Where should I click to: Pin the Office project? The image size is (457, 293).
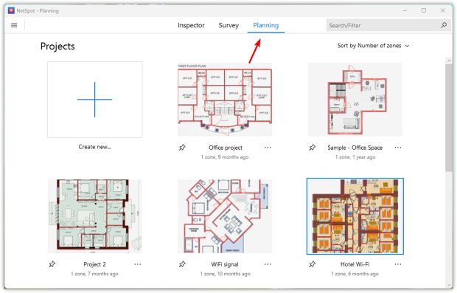click(x=182, y=148)
